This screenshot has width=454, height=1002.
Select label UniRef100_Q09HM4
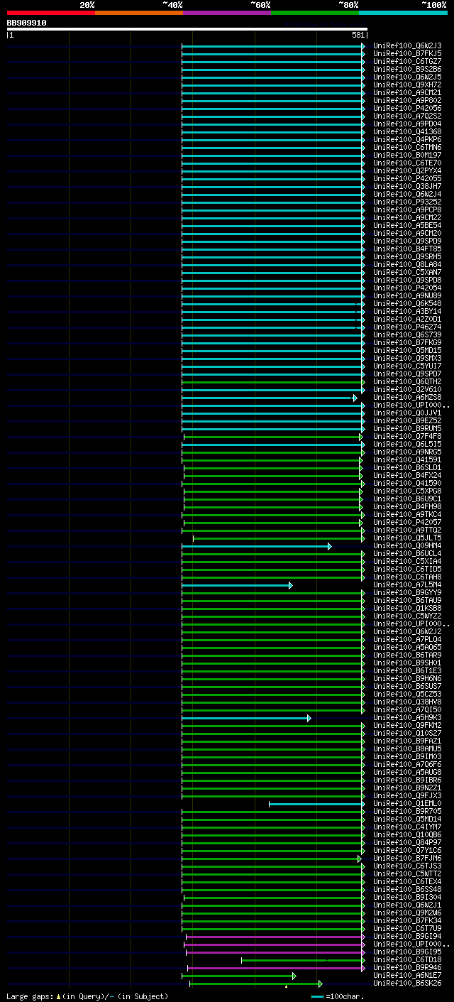(x=407, y=545)
